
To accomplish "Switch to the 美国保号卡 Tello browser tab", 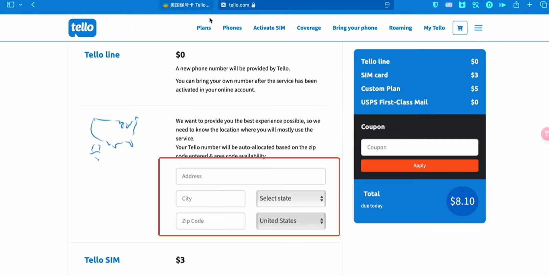I will [x=186, y=5].
